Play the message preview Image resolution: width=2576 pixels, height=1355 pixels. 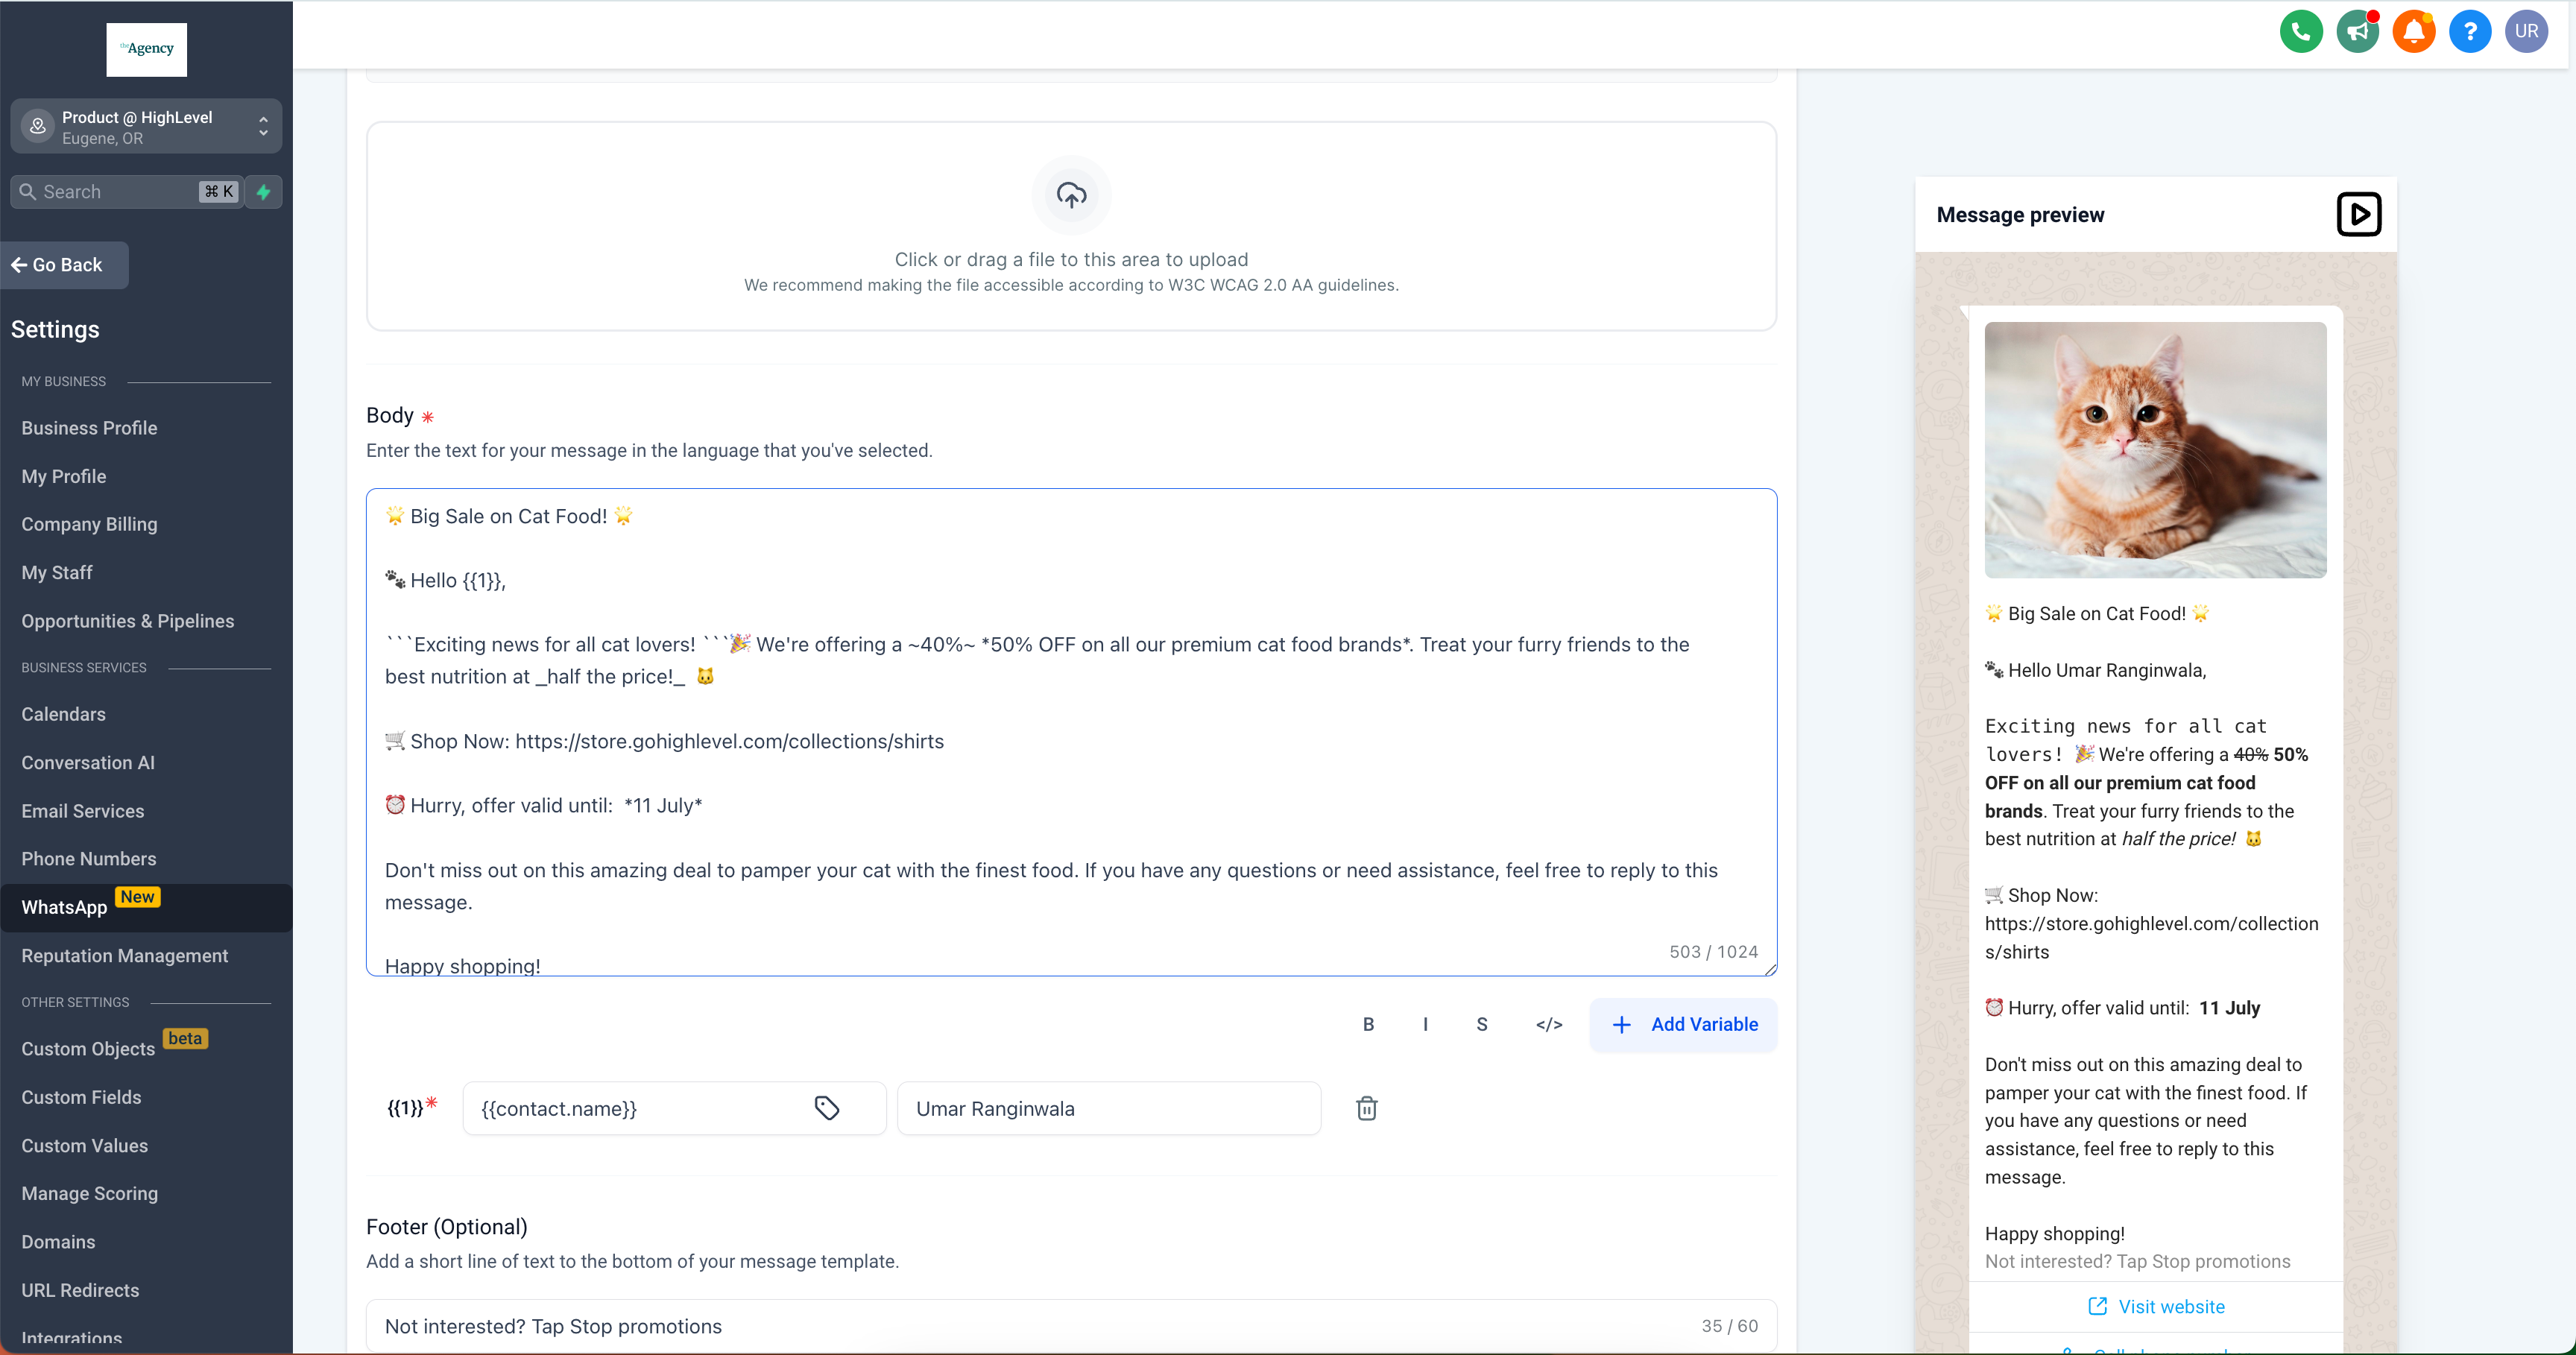coord(2358,214)
